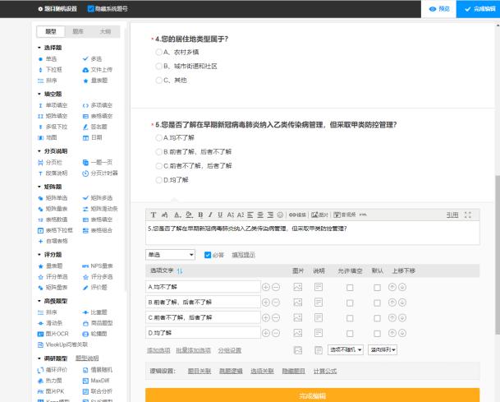The image size is (500, 402).
Task: Click image icon for option B row
Action: click(x=298, y=302)
